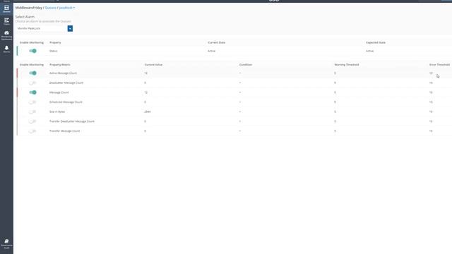Go to the Queues breadcrumb link

[51, 8]
